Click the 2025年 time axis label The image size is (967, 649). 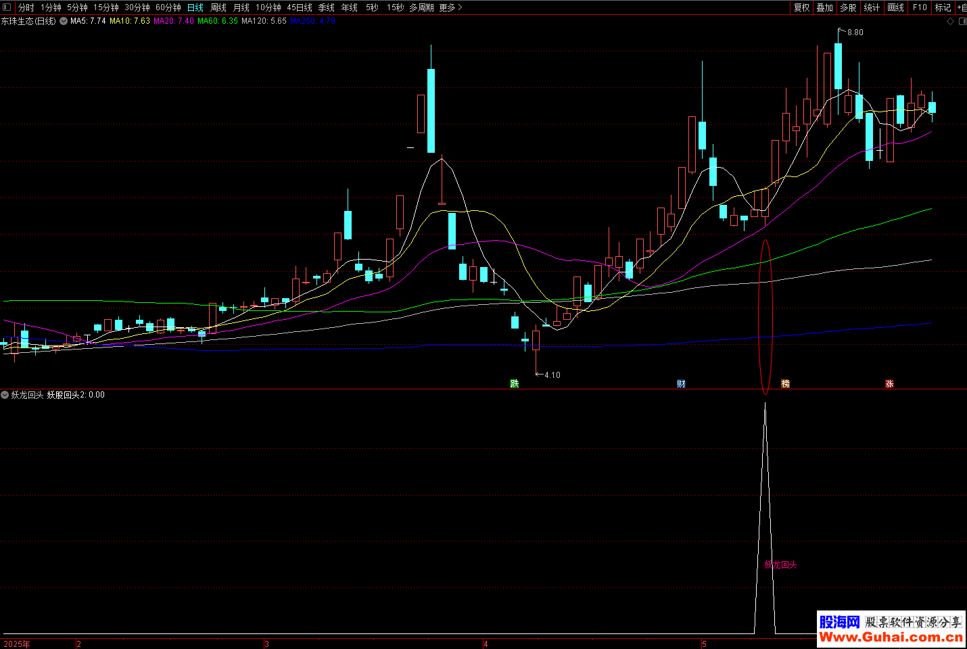(x=17, y=644)
